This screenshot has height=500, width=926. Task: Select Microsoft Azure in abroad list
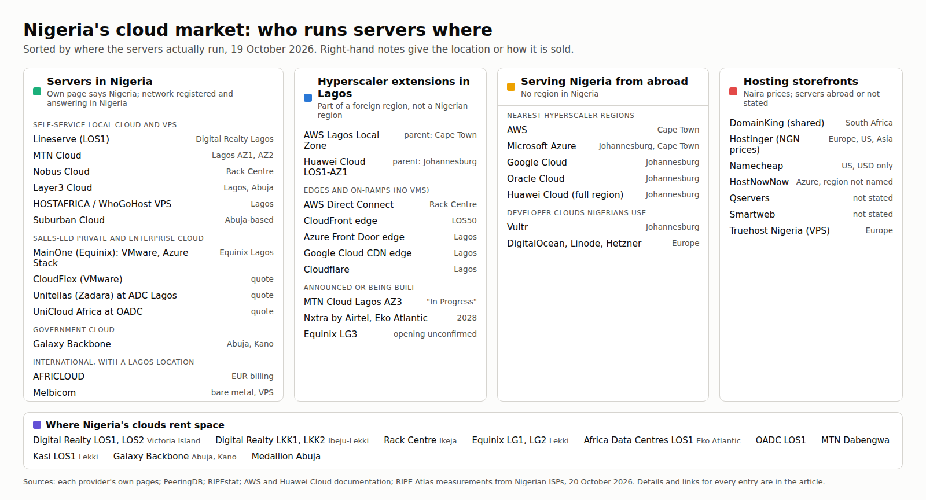coord(603,146)
